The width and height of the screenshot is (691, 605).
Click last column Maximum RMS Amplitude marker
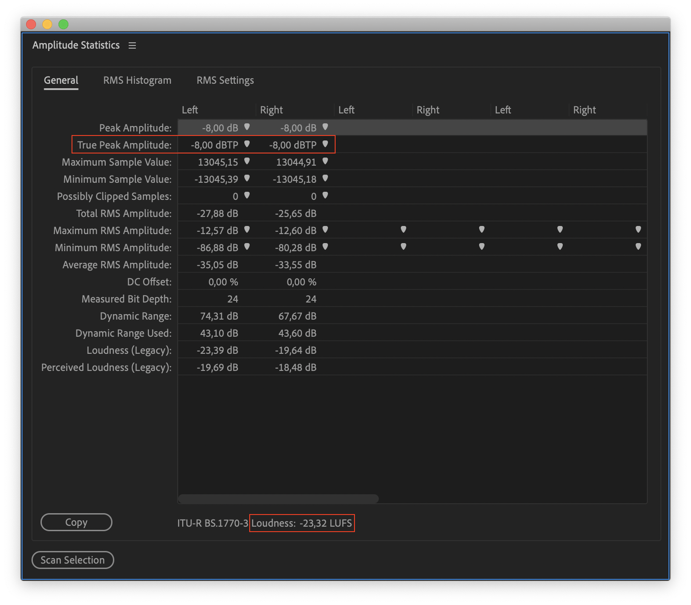638,230
